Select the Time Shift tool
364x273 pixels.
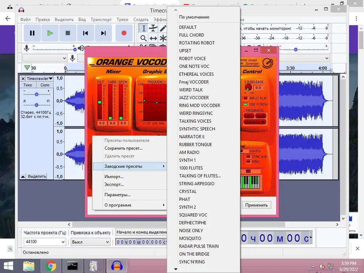[153, 38]
